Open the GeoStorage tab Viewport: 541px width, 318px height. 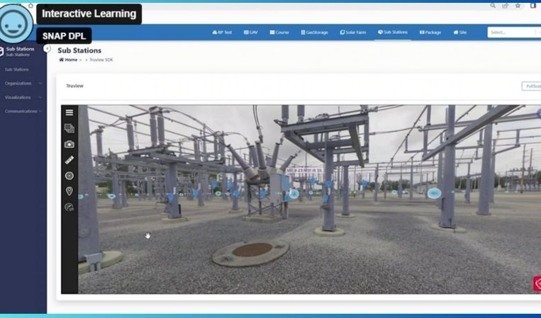pyautogui.click(x=314, y=32)
